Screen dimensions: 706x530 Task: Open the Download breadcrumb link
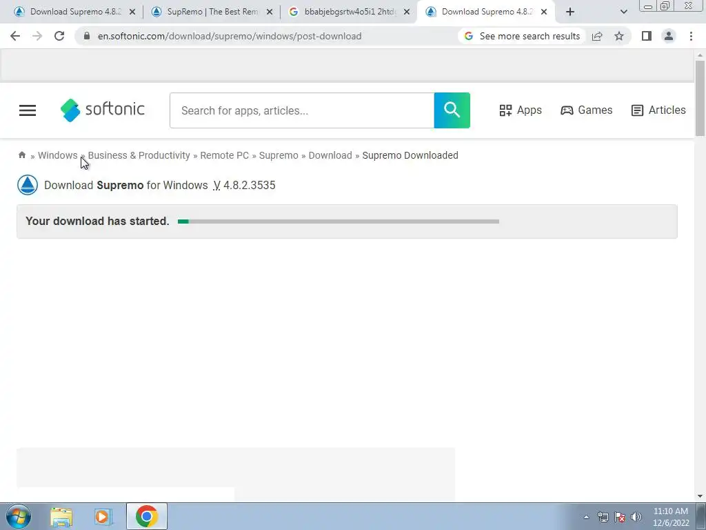tap(330, 155)
